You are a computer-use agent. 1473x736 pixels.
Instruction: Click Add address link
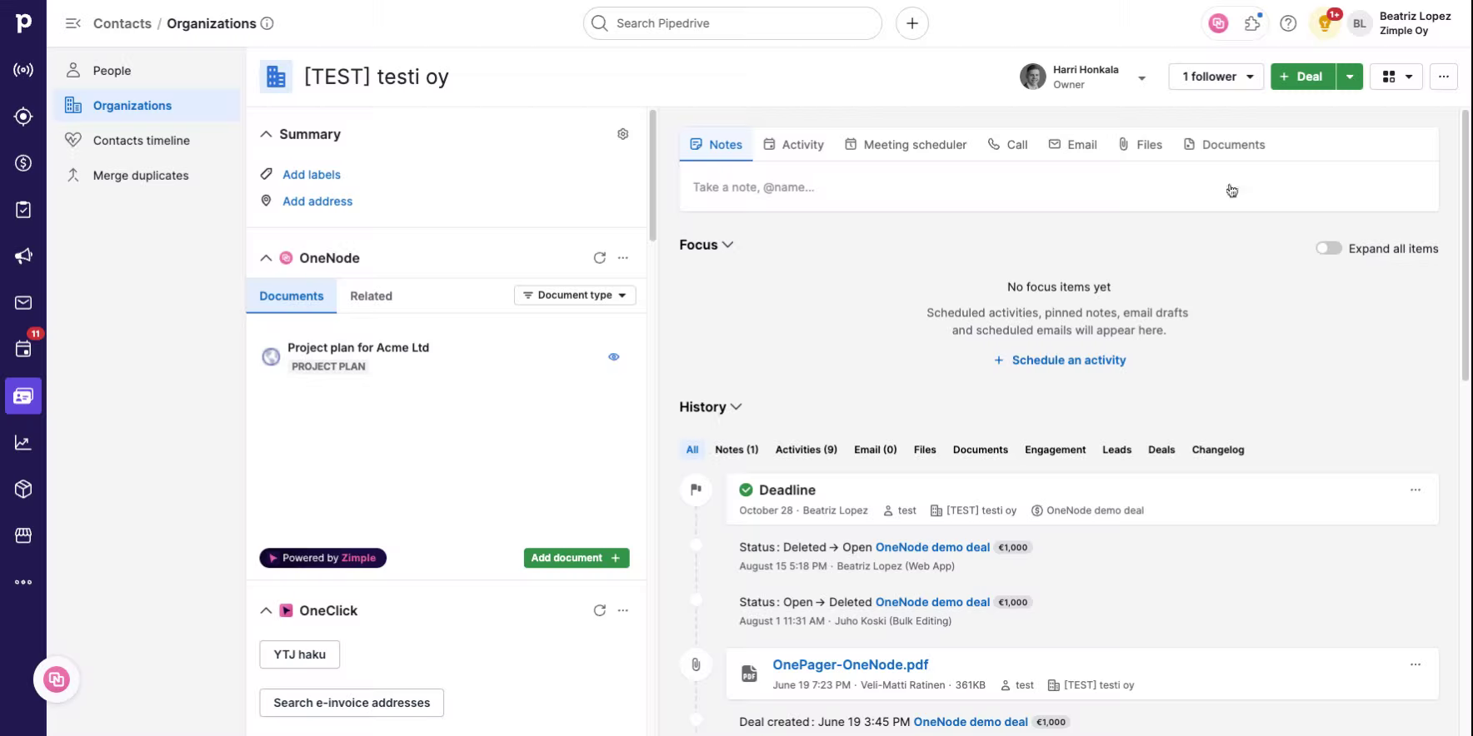317,201
